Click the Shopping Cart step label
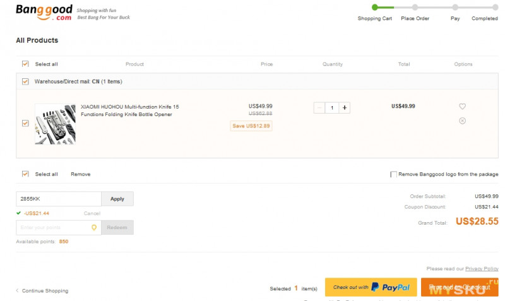Viewport: 505px width, 301px height. pyautogui.click(x=374, y=18)
